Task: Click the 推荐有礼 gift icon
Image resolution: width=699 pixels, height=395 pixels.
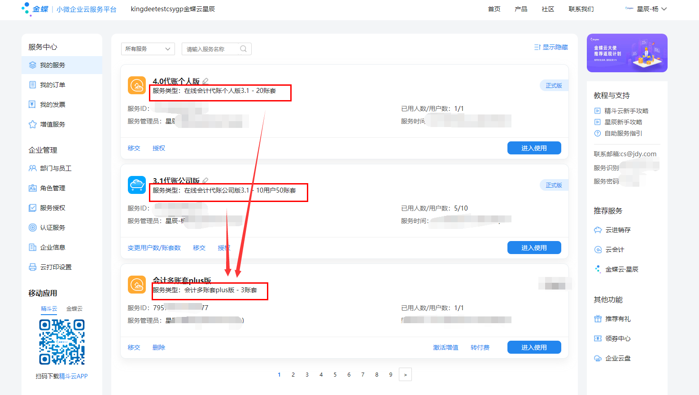Action: tap(598, 319)
